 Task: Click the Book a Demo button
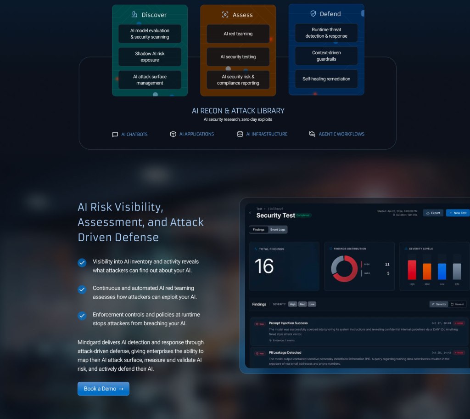103,389
